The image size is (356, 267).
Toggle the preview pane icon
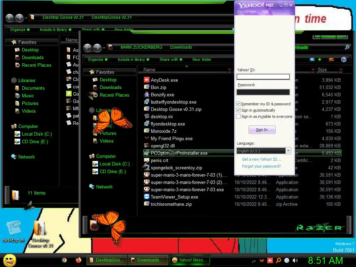click(x=331, y=59)
